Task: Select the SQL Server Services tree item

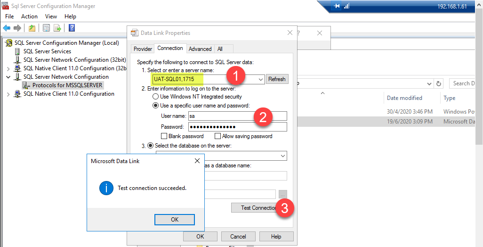Action: tap(47, 51)
